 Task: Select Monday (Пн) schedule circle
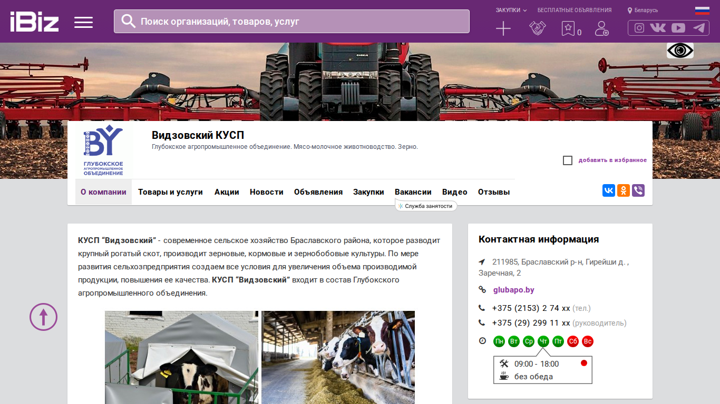pyautogui.click(x=499, y=341)
